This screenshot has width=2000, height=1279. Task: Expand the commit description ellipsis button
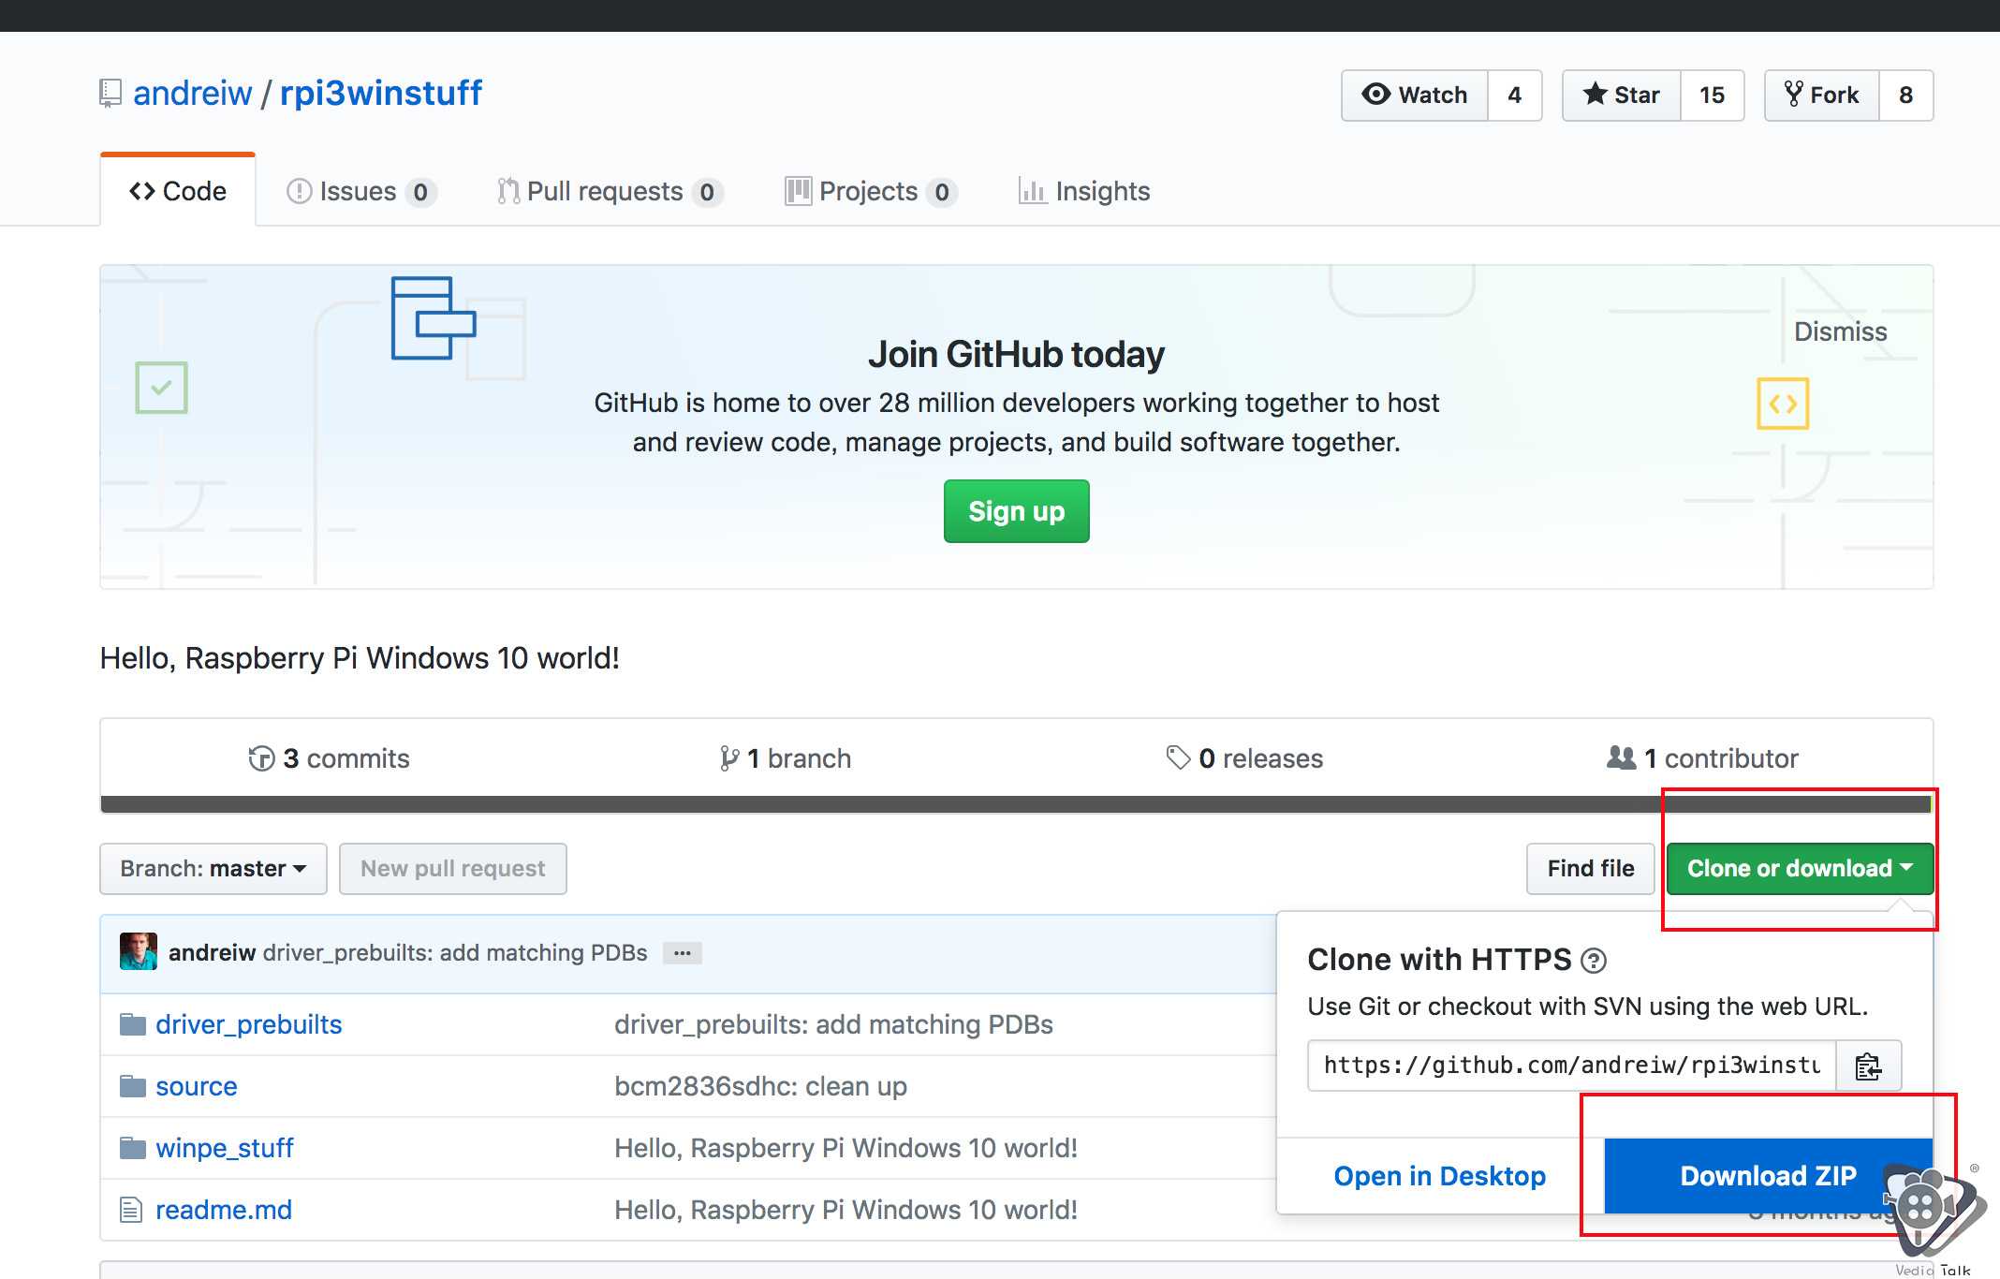683,953
